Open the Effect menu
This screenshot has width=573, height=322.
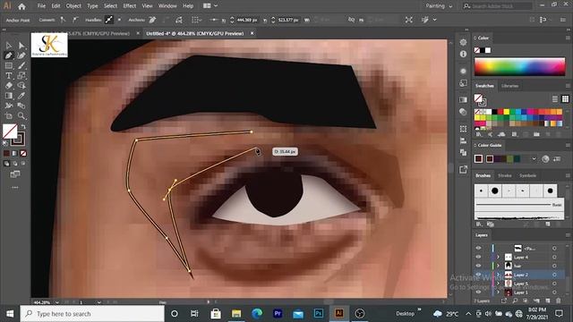click(x=129, y=6)
